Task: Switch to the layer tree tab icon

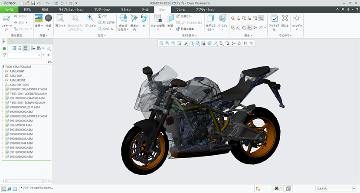Action: click(x=10, y=42)
